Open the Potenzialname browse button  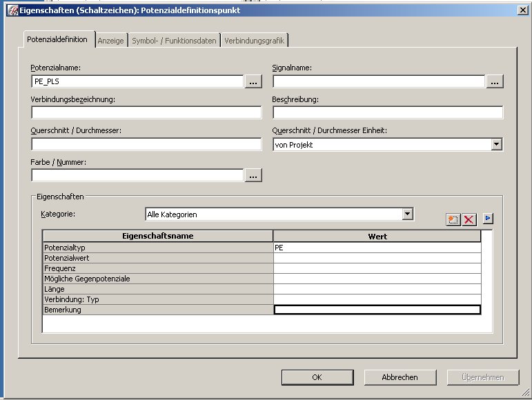coord(253,82)
